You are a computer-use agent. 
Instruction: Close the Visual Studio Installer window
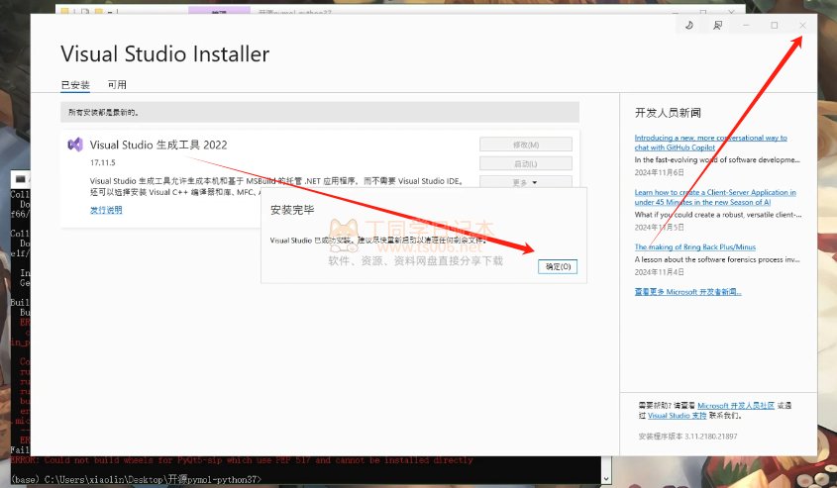pos(803,25)
